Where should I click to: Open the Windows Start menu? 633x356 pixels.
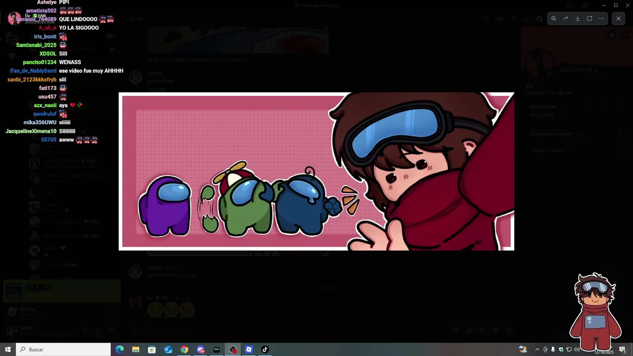[x=8, y=350]
